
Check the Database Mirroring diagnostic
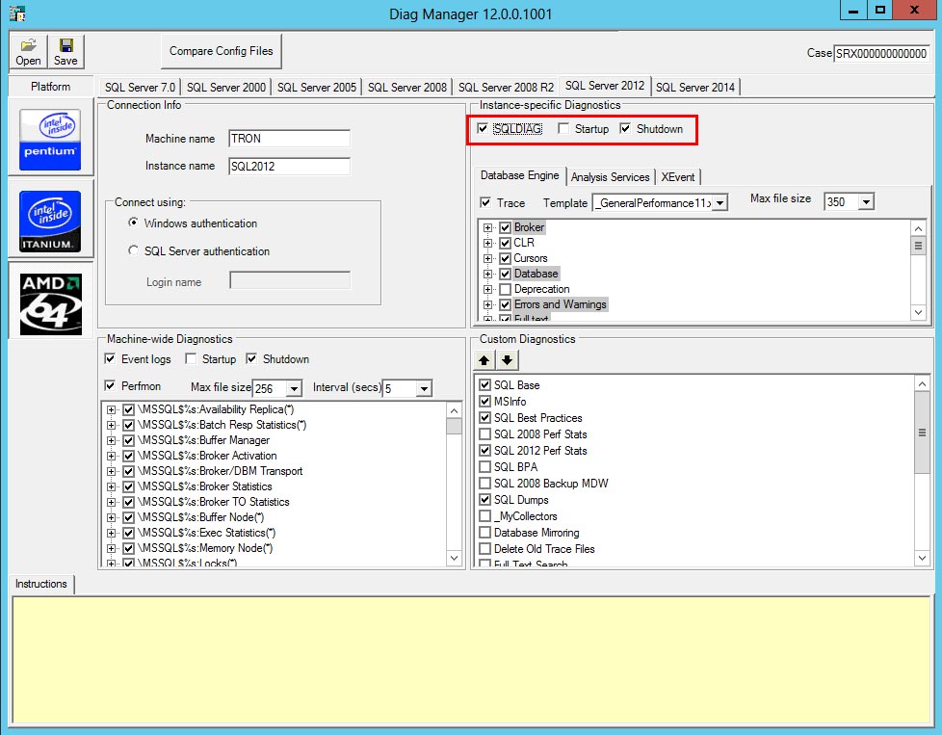tap(484, 533)
